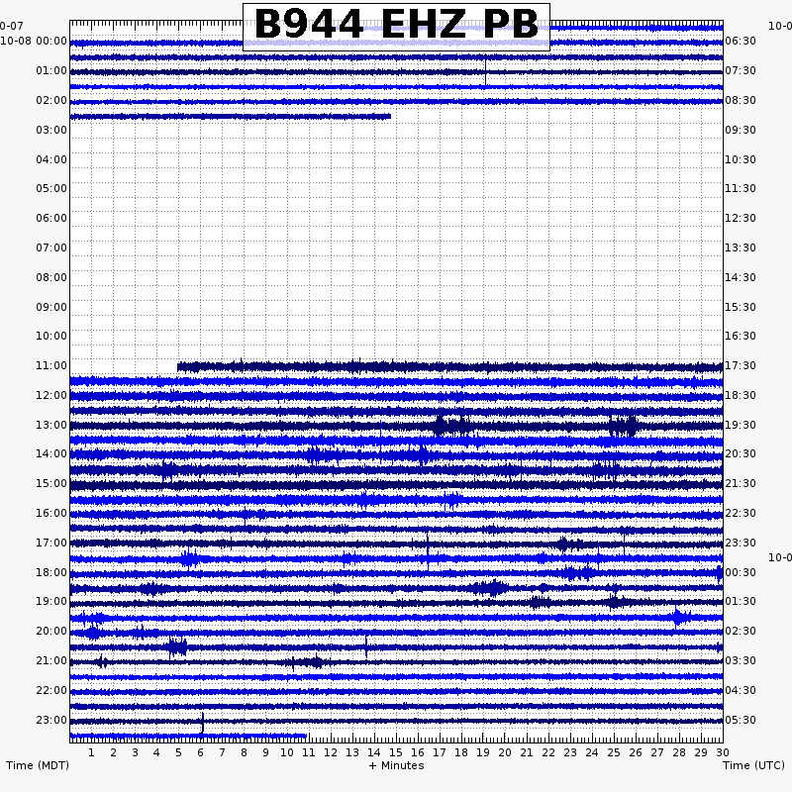Select the 11:00 MDT time label
Image resolution: width=792 pixels, height=792 pixels.
coord(51,365)
